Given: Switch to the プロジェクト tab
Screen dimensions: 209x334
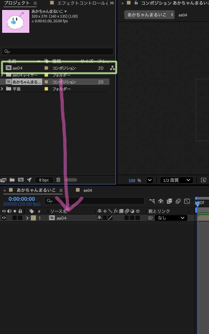Looking at the screenshot, I should pyautogui.click(x=17, y=3).
